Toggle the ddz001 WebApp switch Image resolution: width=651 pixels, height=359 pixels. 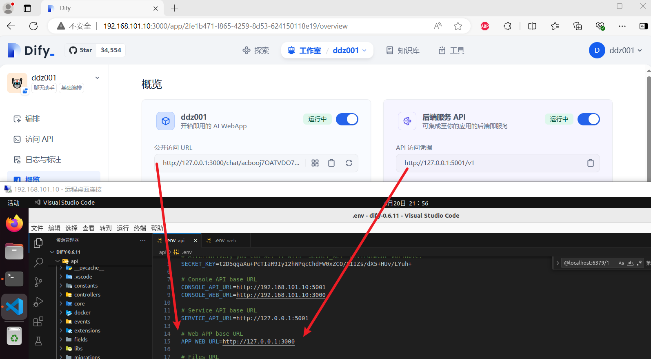(347, 119)
